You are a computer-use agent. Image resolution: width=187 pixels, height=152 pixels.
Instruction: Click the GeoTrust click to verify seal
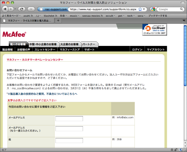point(155,30)
